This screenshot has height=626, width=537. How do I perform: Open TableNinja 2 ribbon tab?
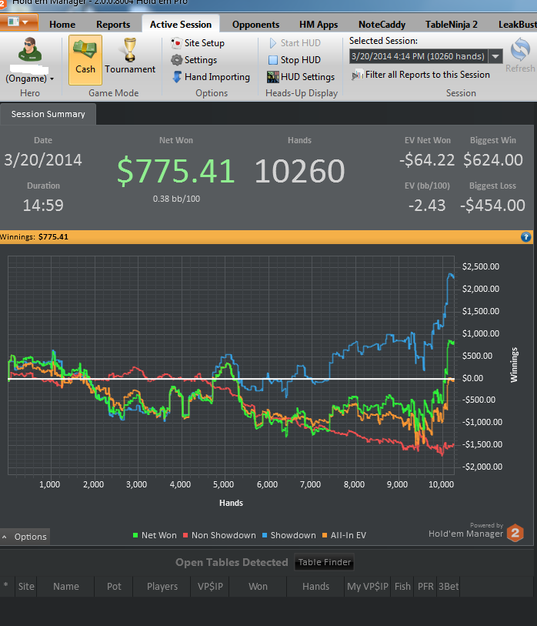pos(452,25)
